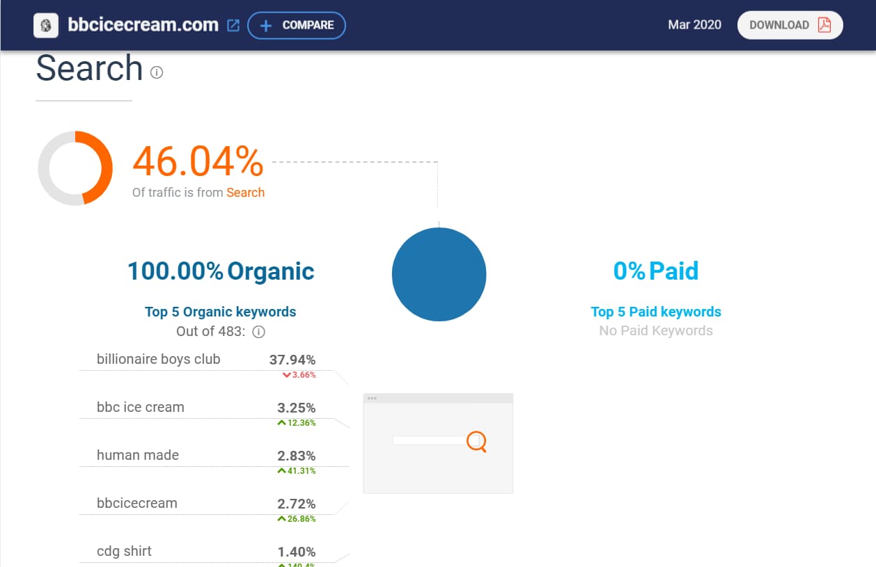
Task: Click the bbcicecream.com domain title
Action: (143, 25)
